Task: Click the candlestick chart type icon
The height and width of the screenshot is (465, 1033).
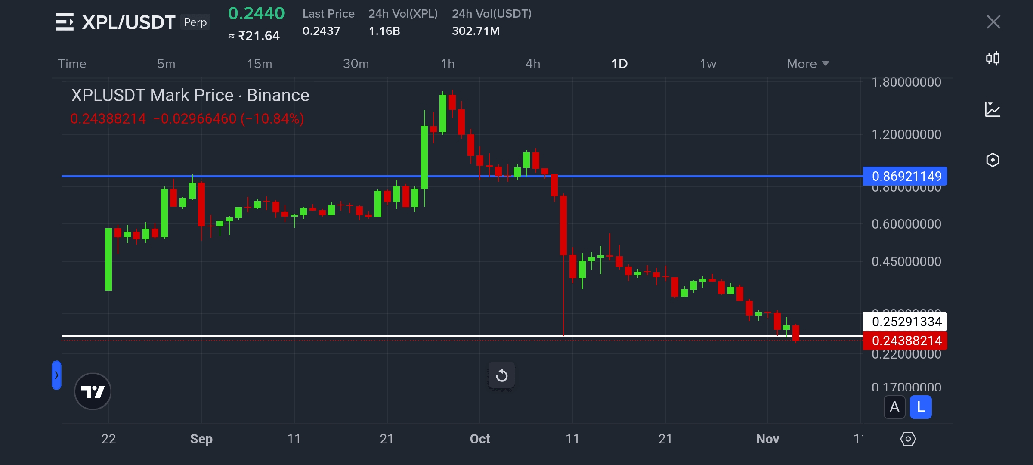Action: [993, 58]
